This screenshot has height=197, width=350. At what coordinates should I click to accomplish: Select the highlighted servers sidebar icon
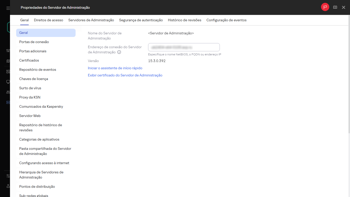coord(8,102)
